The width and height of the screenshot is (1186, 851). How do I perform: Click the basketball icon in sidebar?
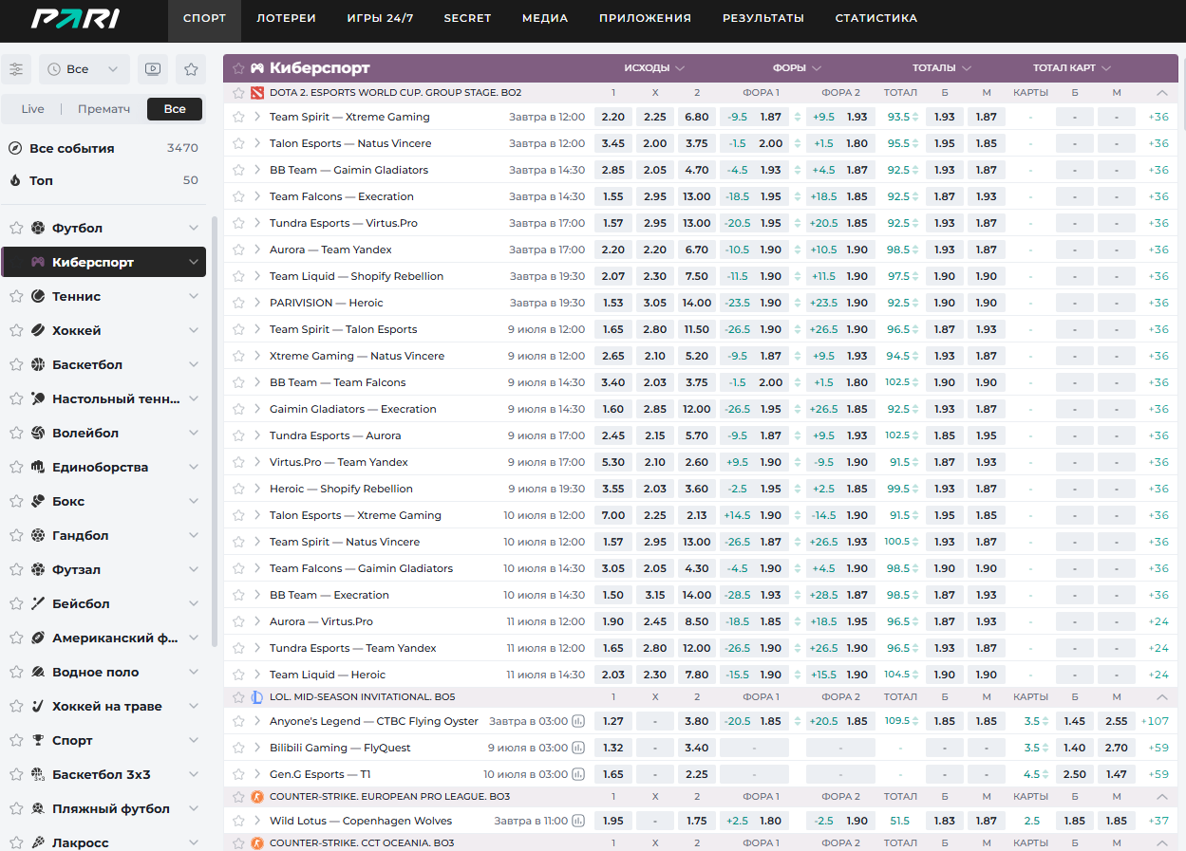38,365
